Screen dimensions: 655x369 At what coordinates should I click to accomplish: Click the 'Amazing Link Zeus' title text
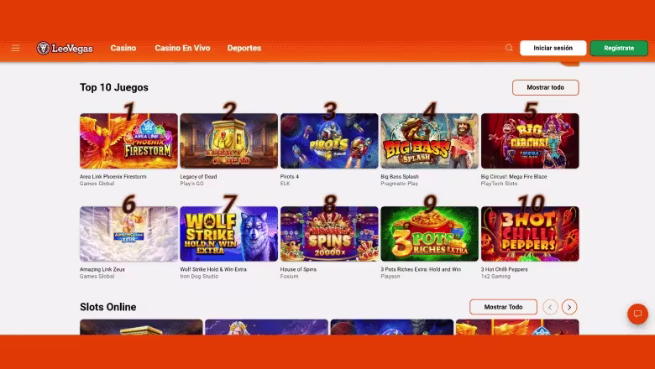pyautogui.click(x=102, y=269)
